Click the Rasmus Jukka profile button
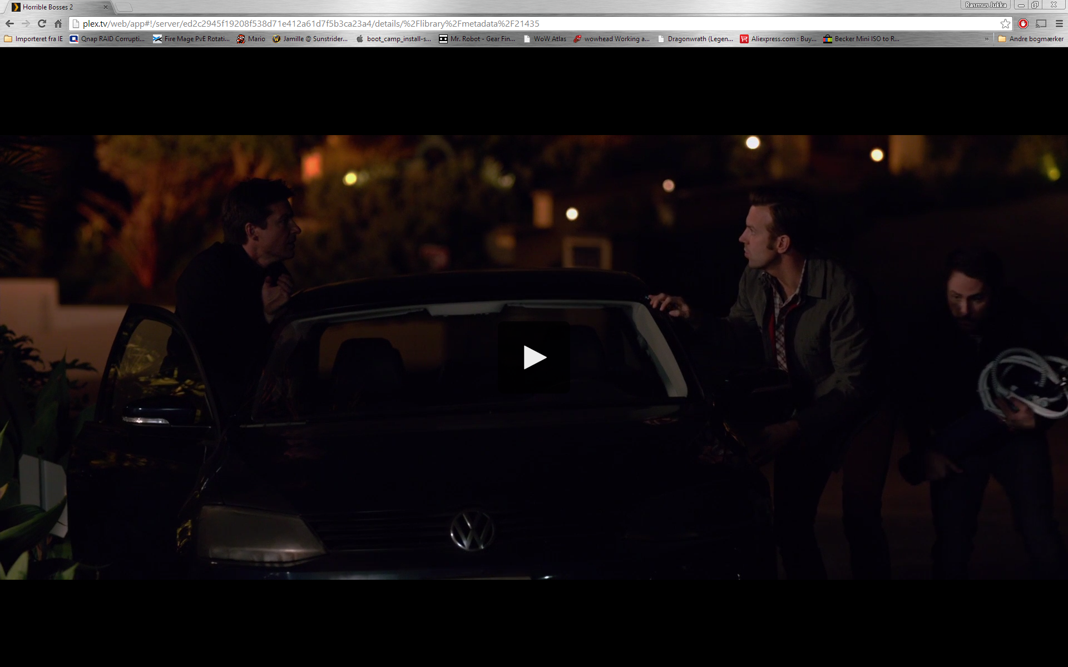 (986, 5)
